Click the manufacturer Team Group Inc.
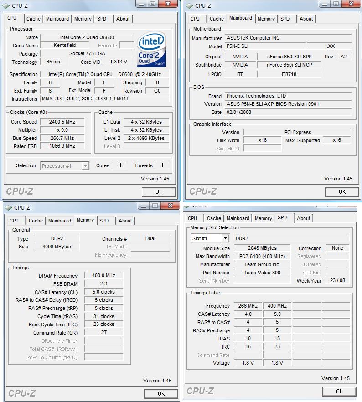 262,264
